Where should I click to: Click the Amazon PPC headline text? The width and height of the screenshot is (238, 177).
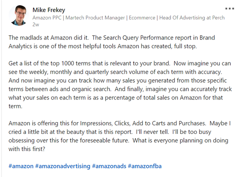pos(47,18)
